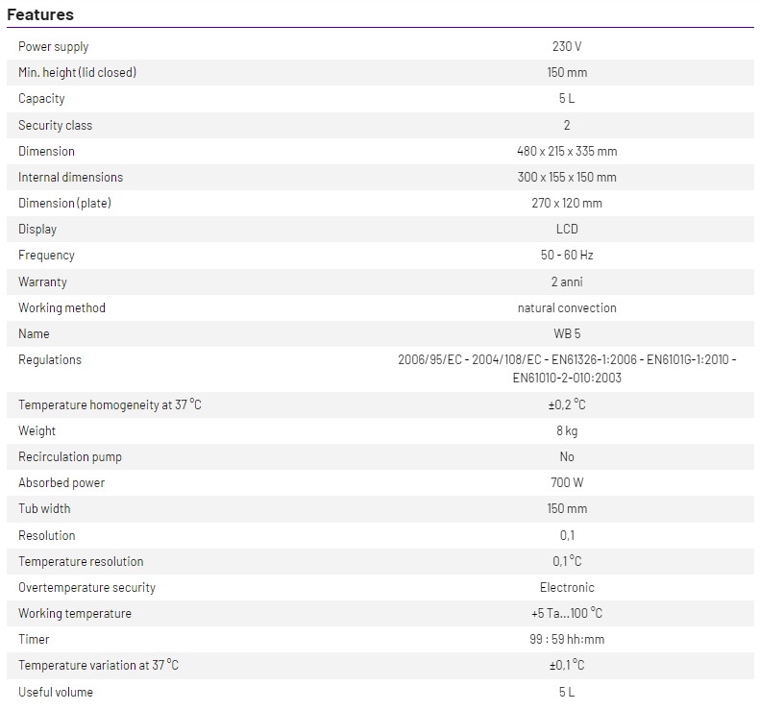This screenshot has height=710, width=760.
Task: Select the Overtemperature security value Electronic
Action: click(567, 588)
